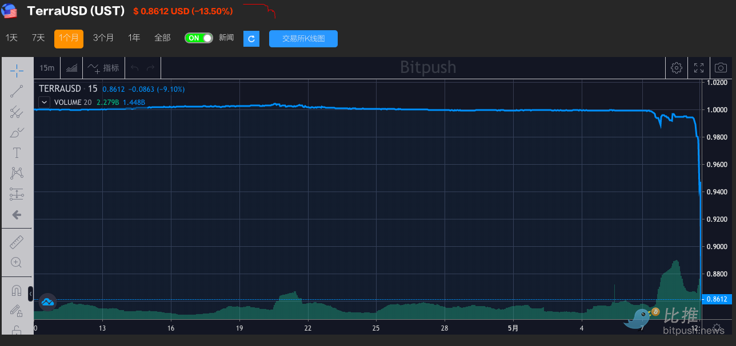Image resolution: width=736 pixels, height=346 pixels.
Task: Select the 3个月 time range tab
Action: (103, 38)
